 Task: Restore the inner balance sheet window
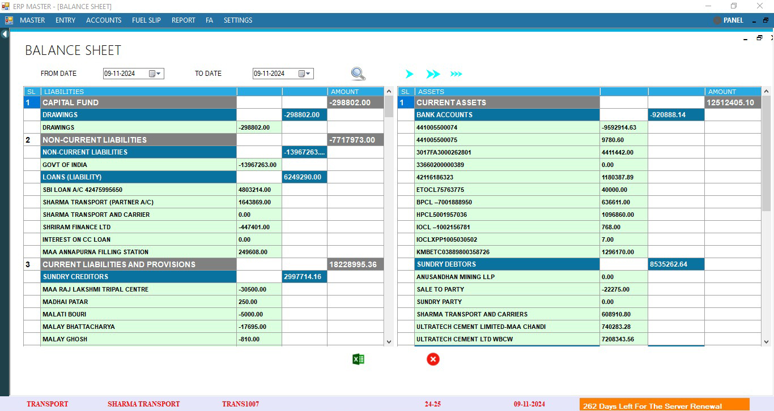[759, 38]
